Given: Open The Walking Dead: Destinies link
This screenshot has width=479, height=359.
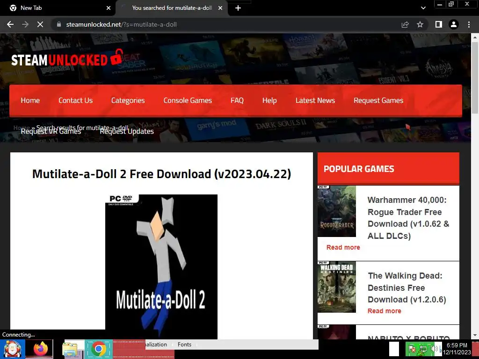Looking at the screenshot, I should (x=406, y=287).
